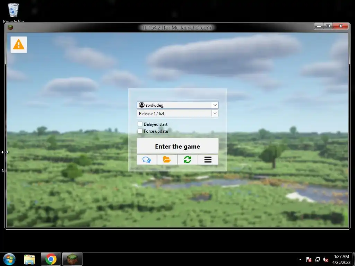Expand the Release 1.16.4 version dropdown arrow
The image size is (355, 266).
click(215, 113)
